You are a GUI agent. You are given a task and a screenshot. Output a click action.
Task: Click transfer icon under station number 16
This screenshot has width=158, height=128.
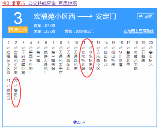(121, 48)
